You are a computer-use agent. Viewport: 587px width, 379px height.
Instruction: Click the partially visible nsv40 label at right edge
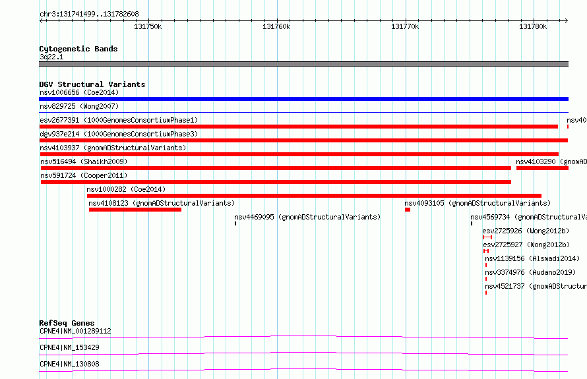(x=576, y=120)
